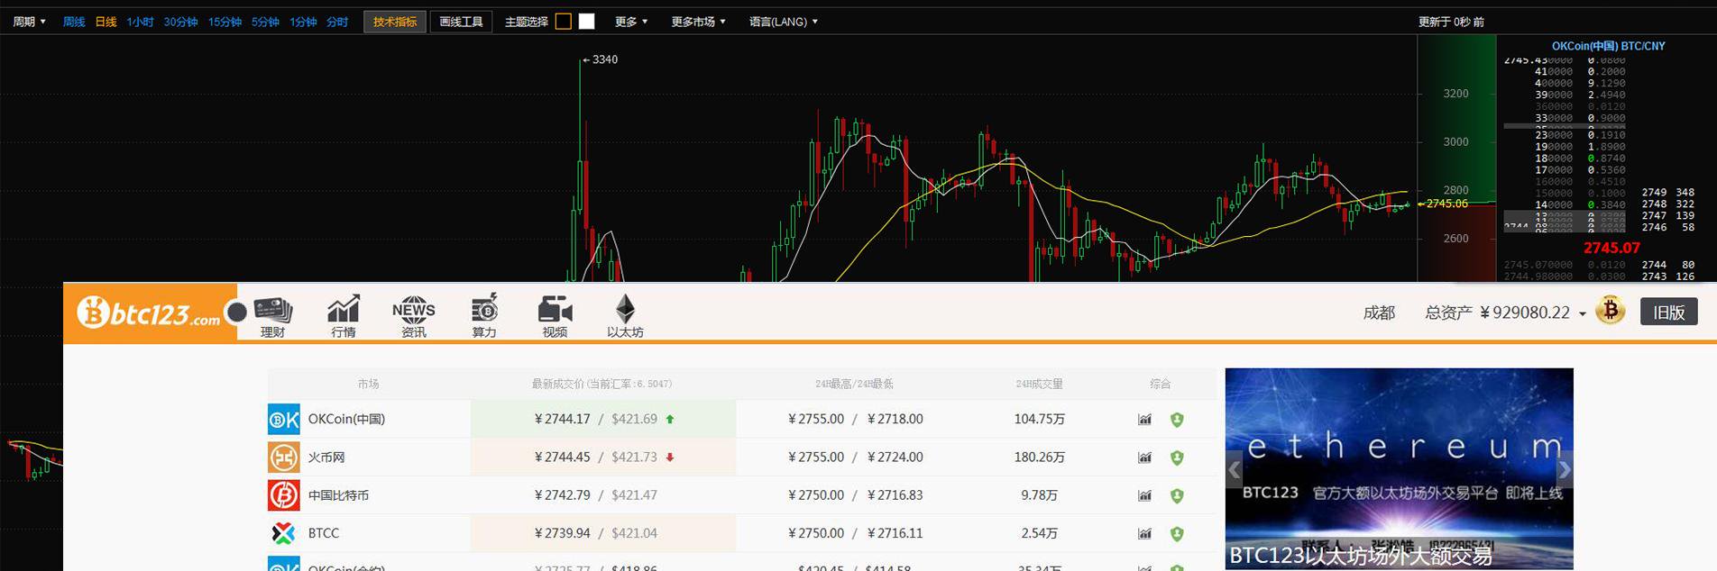
Task: Open the BTCC market name link
Action: coord(324,533)
